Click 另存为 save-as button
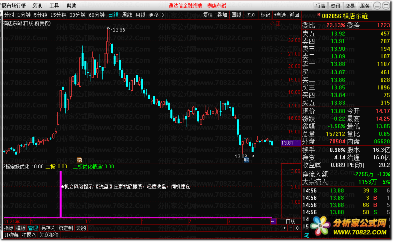Image resolution: width=394 pixels, height=242 pixels. (48, 228)
